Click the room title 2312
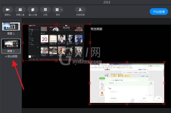This screenshot has height=113, width=171. tap(107, 2)
